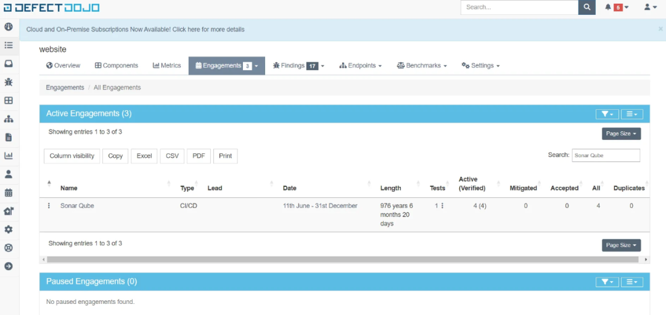Screen dimensions: 666x315
Task: Sort by the Date column header
Action: tap(290, 188)
